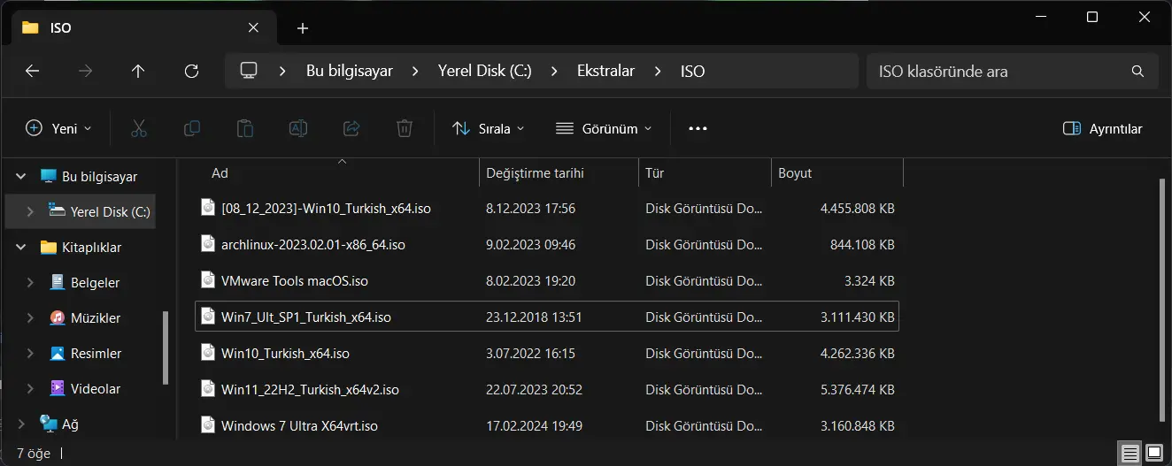This screenshot has height=466, width=1172.
Task: Expand the Ağ network tree node
Action: (x=21, y=424)
